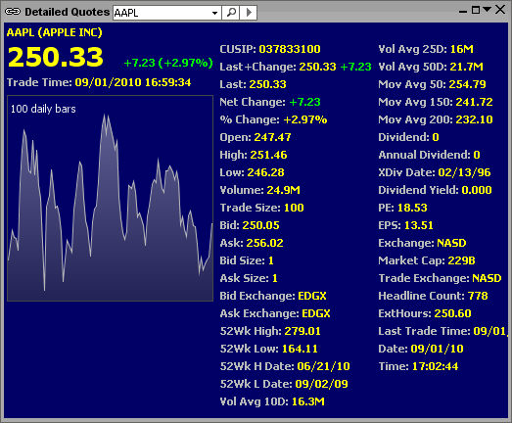Click the Market Cap 229B row
512x423 pixels.
(427, 260)
